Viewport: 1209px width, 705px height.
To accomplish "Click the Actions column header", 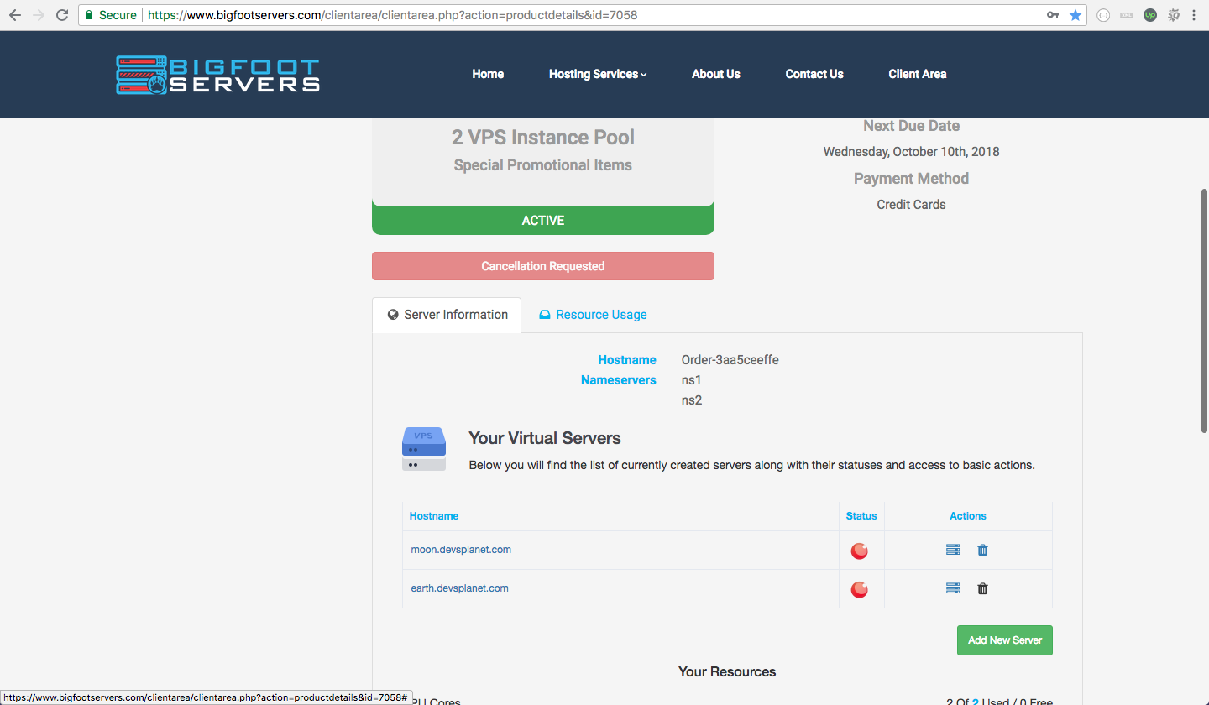I will click(x=968, y=516).
